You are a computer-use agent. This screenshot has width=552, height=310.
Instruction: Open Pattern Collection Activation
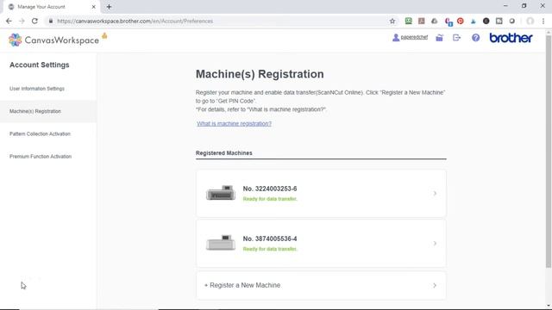(x=41, y=134)
